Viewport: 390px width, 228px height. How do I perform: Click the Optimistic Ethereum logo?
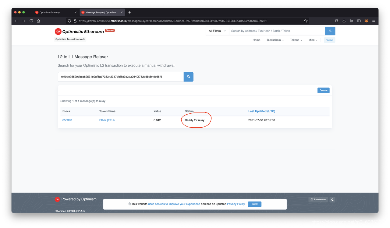pos(79,31)
